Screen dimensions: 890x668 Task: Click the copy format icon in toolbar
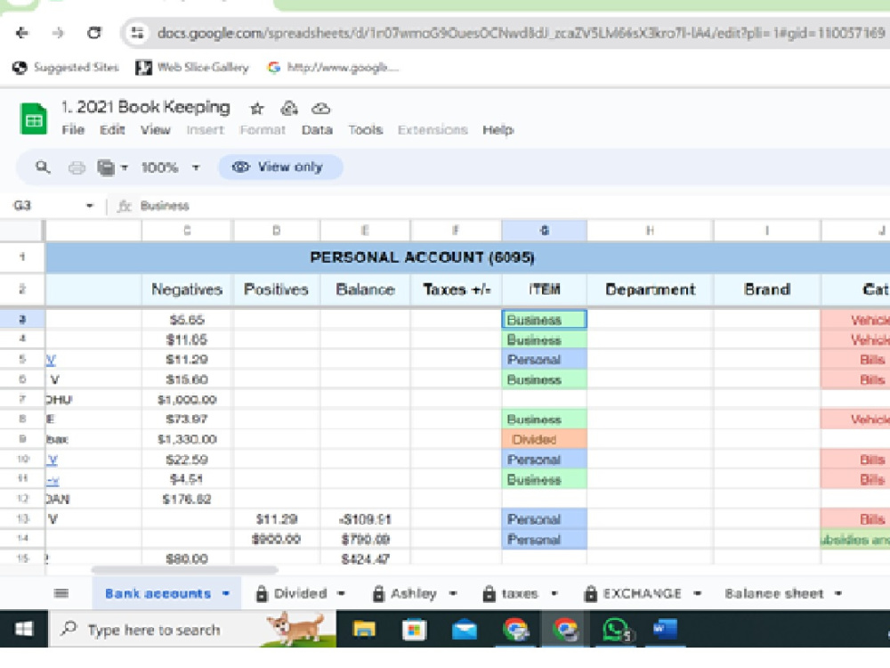tap(106, 167)
